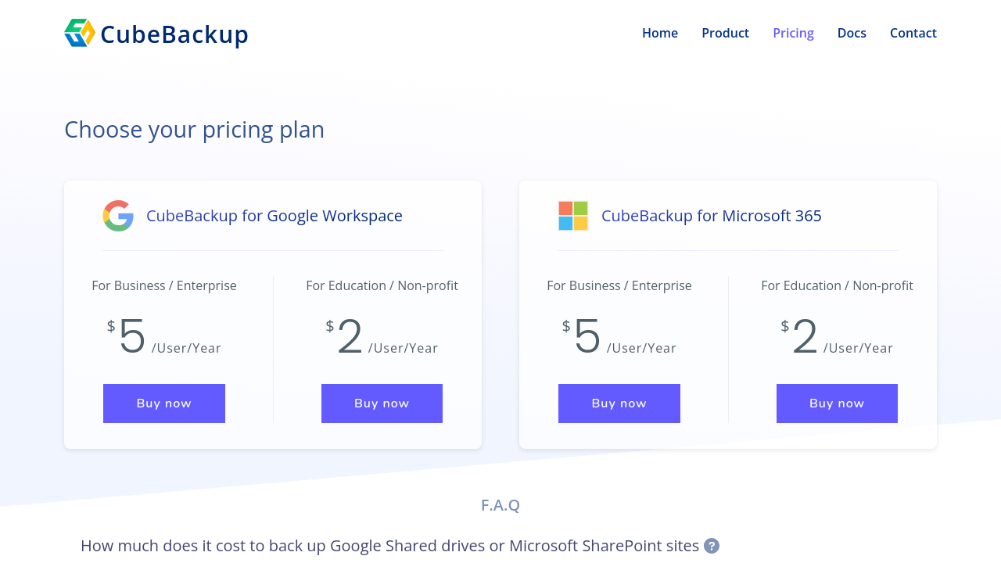Buy Microsoft 365 Business / Enterprise plan

(619, 403)
